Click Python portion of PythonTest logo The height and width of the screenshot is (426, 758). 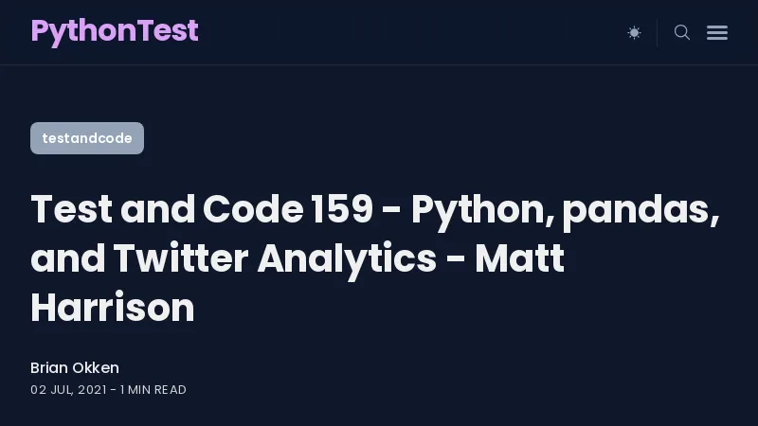click(83, 32)
